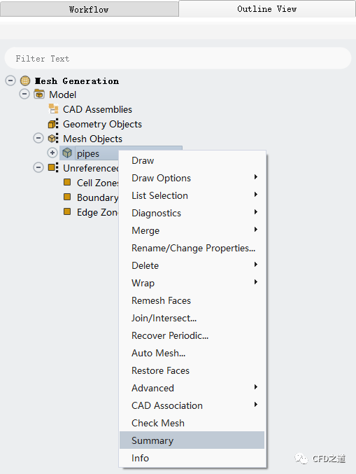
Task: Collapse the Mesh Generation tree node
Action: click(x=10, y=81)
